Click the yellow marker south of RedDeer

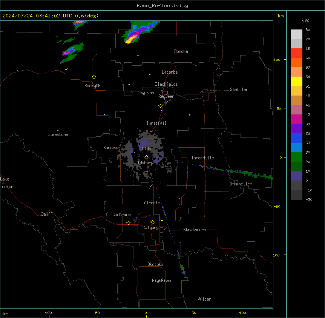[161, 106]
